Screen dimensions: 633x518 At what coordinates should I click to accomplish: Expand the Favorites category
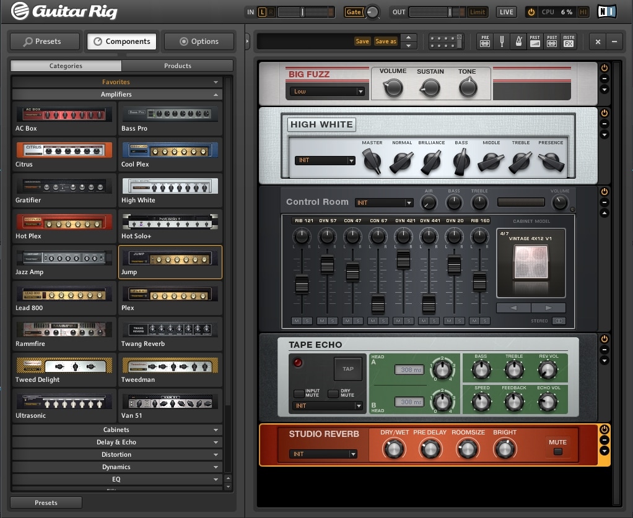[x=117, y=82]
